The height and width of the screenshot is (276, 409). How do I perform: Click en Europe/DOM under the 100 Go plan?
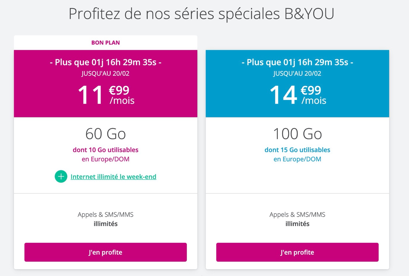[297, 159]
